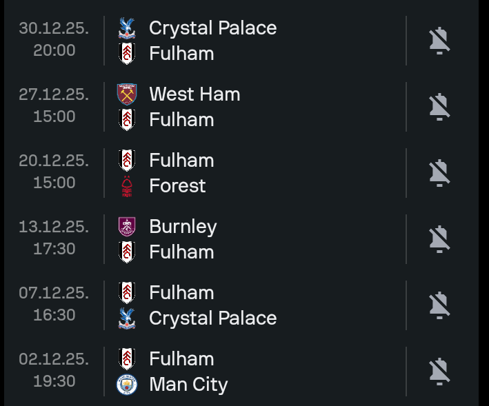This screenshot has width=489, height=406.
Task: Enable alerts for Fulham vs Man City
Action: (x=439, y=372)
